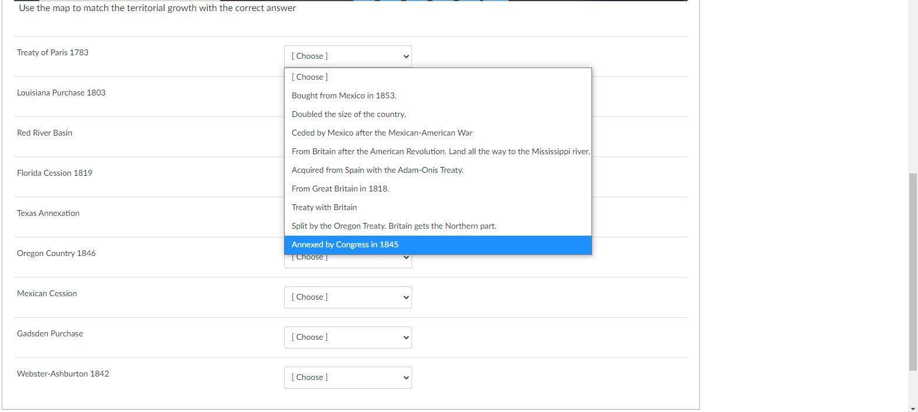Expand the Gadsden Purchase answer dropdown
The image size is (918, 412).
pos(348,338)
